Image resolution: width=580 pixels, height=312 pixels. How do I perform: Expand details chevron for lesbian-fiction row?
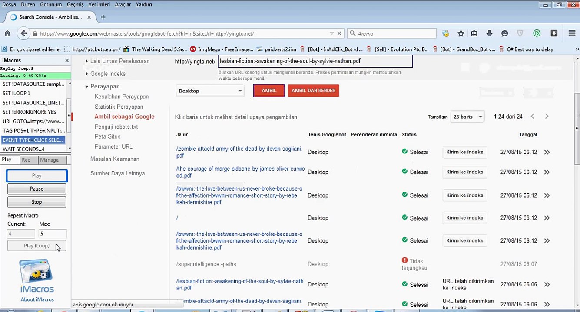[547, 285]
